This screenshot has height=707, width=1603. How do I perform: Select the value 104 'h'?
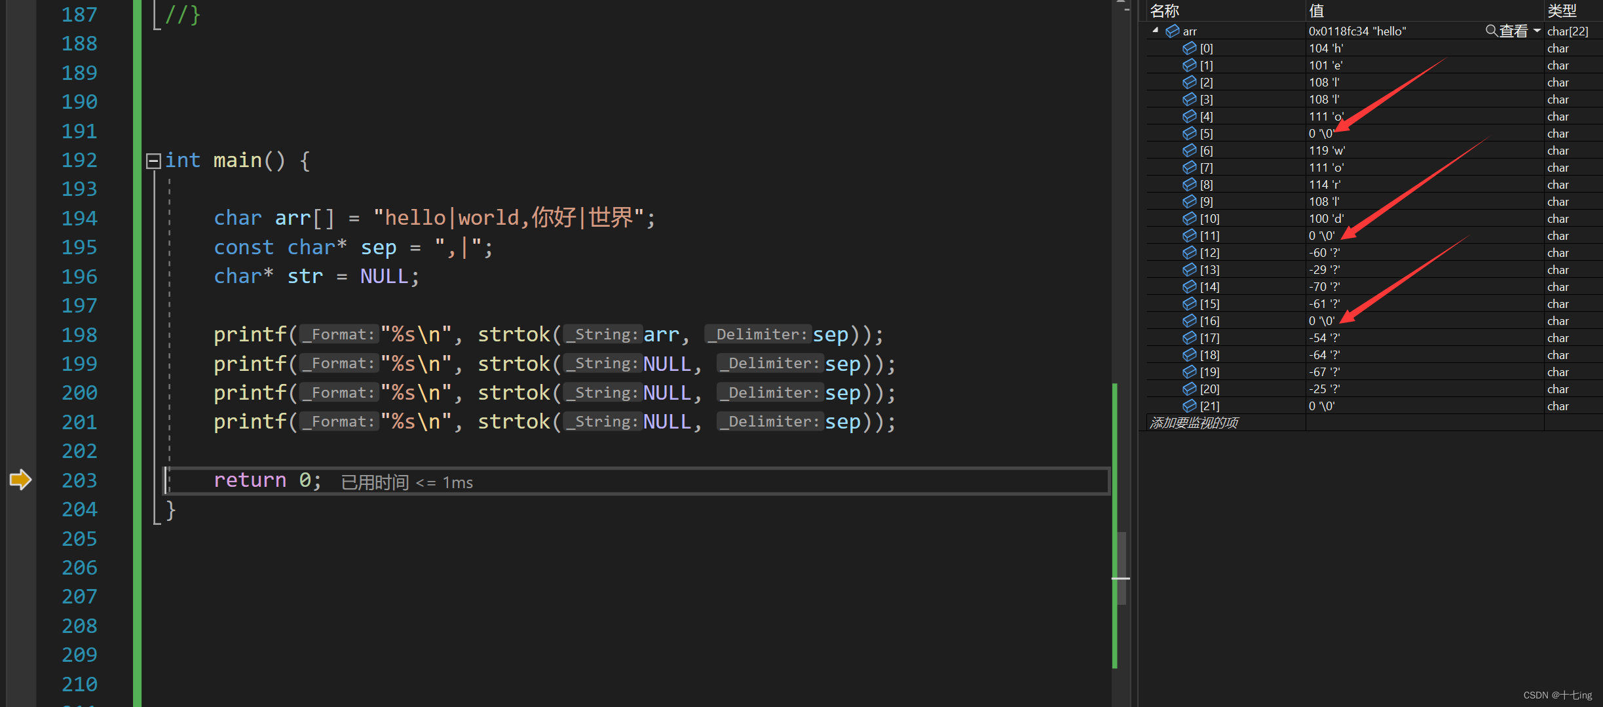click(1326, 48)
